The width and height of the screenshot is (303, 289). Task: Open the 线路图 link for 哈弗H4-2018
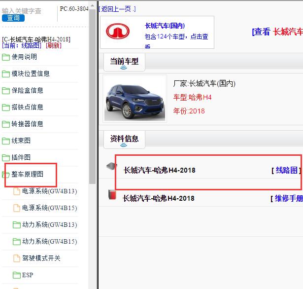click(x=286, y=171)
